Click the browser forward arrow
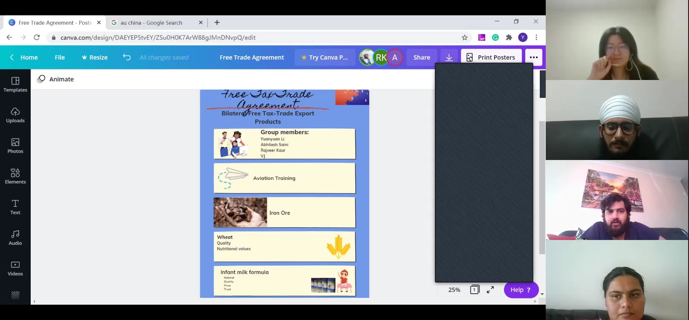This screenshot has width=689, height=320. click(x=23, y=37)
